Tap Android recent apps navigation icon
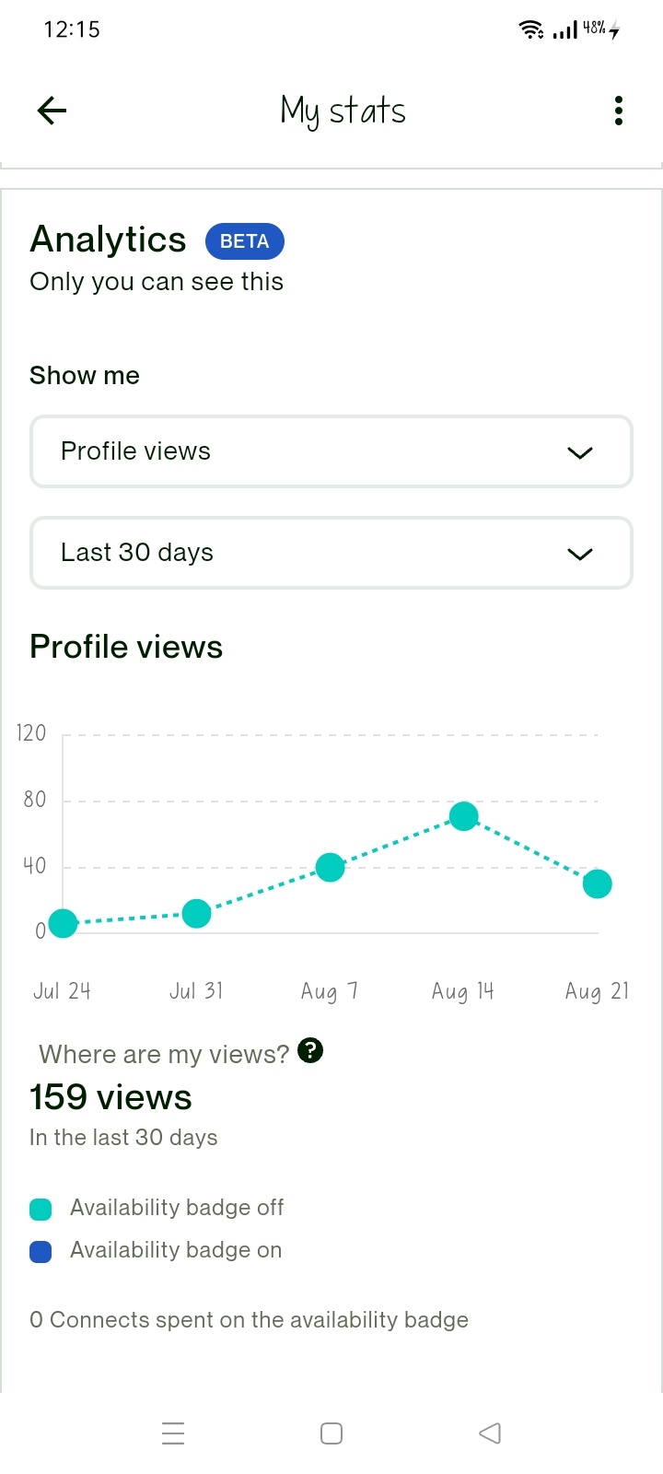This screenshot has height=1474, width=663. click(173, 1433)
